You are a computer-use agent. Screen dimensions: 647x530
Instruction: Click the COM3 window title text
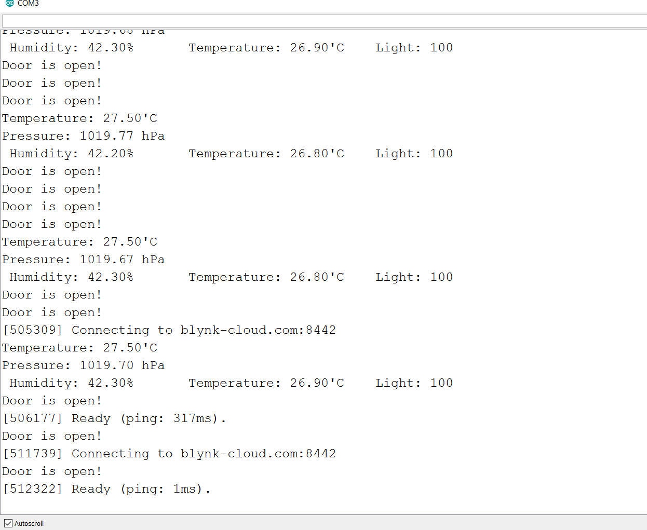[x=28, y=3]
